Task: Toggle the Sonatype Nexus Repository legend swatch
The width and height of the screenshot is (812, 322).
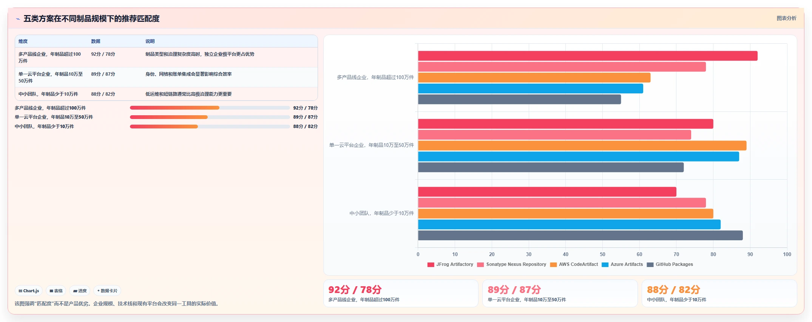Action: point(480,265)
